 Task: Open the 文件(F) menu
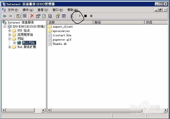click(13, 10)
